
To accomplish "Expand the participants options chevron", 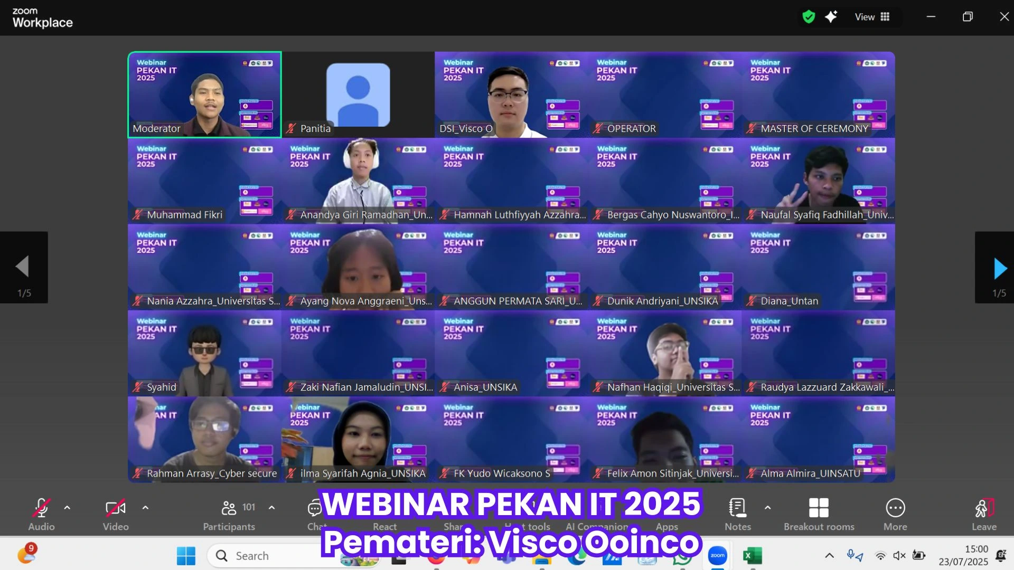I will [x=271, y=508].
